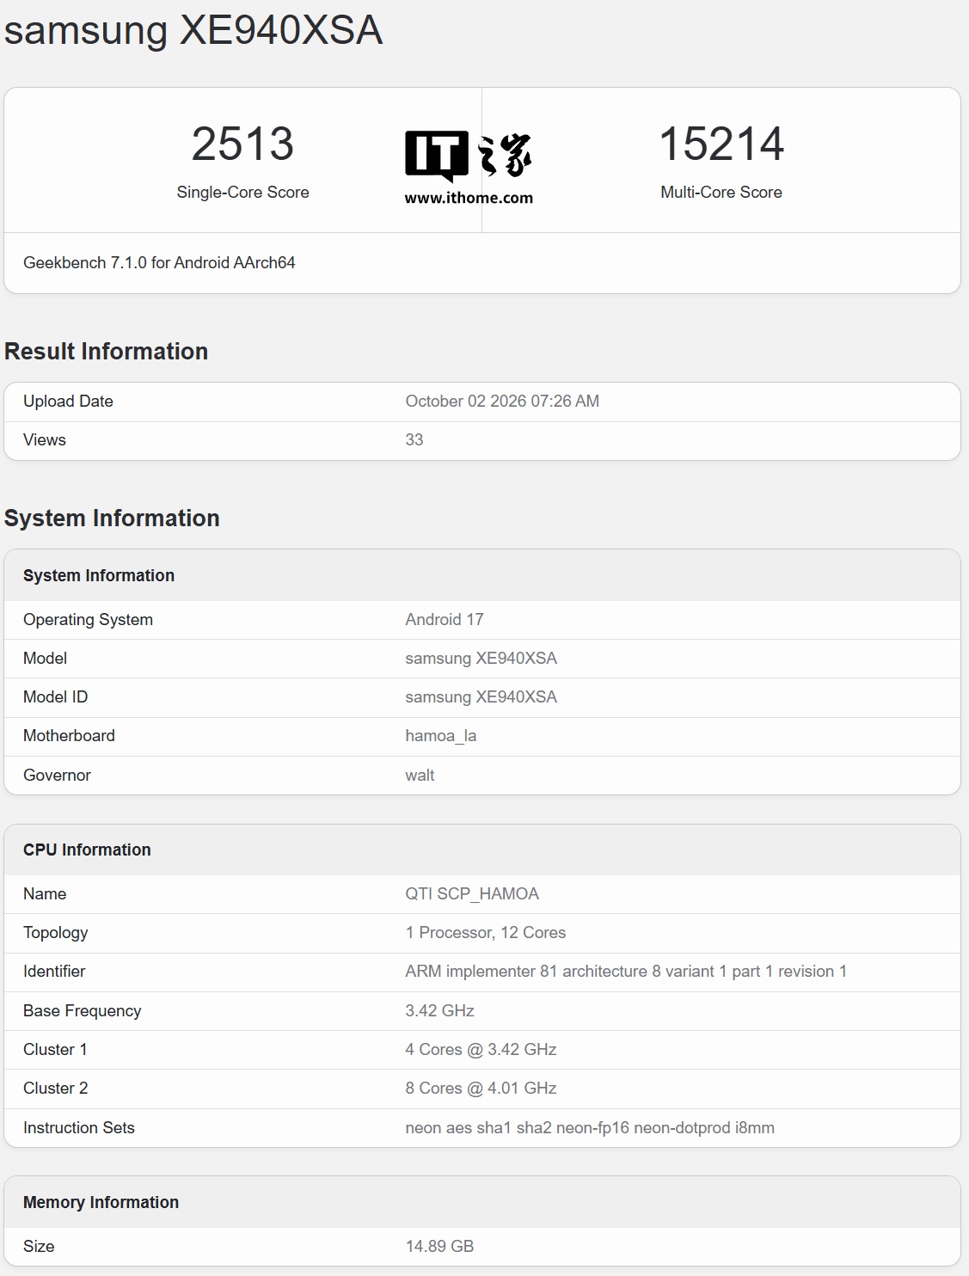Click the www.ithome.com URL text
Viewport: 969px width, 1276px height.
click(469, 198)
